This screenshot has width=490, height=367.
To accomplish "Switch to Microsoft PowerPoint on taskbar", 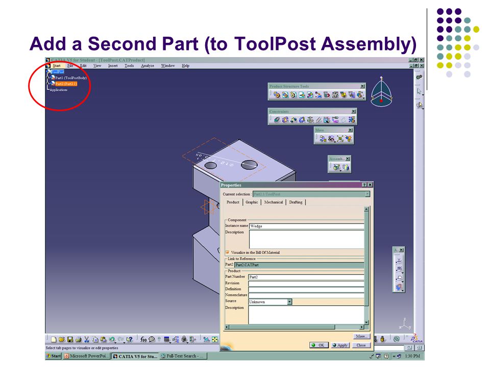I will pyautogui.click(x=87, y=356).
